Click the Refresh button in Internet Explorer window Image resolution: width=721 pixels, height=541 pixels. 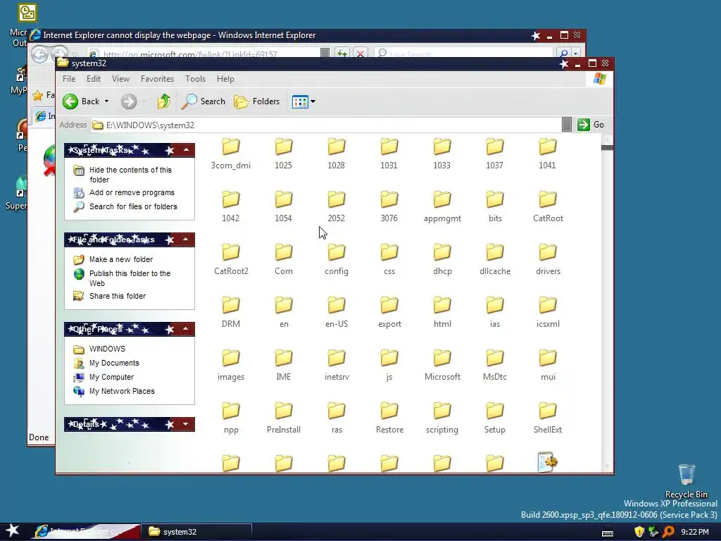(341, 54)
